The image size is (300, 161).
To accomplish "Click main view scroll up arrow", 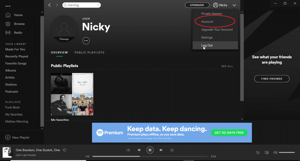I will tap(242, 12).
